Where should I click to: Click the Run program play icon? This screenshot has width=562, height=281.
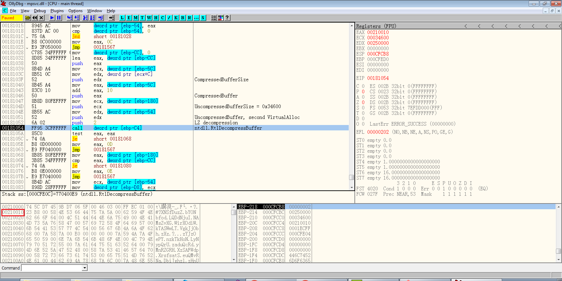[x=52, y=18]
